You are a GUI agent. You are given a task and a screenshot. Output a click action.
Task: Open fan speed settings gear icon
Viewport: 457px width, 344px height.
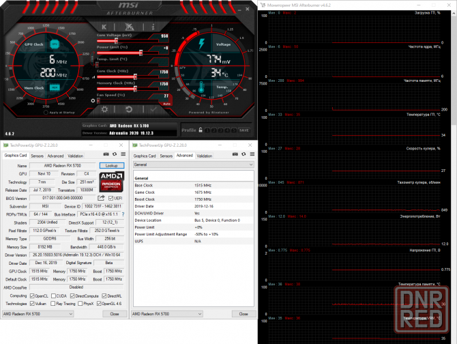(93, 100)
